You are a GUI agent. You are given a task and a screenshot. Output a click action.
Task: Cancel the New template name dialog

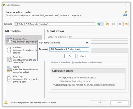pyautogui.click(x=83, y=56)
